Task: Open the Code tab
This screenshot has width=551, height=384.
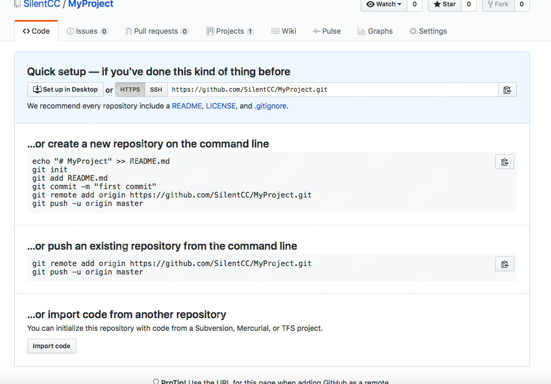Action: [x=36, y=31]
